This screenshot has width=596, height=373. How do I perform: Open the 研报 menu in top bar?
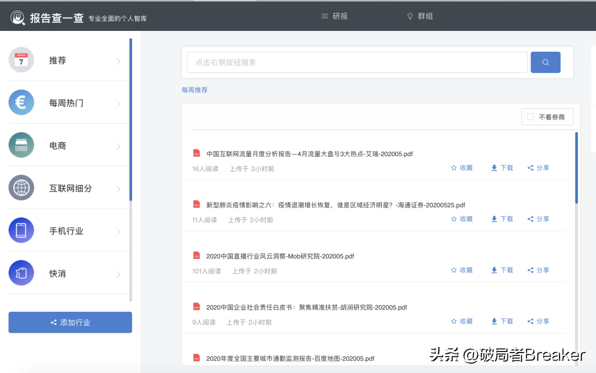click(x=333, y=16)
